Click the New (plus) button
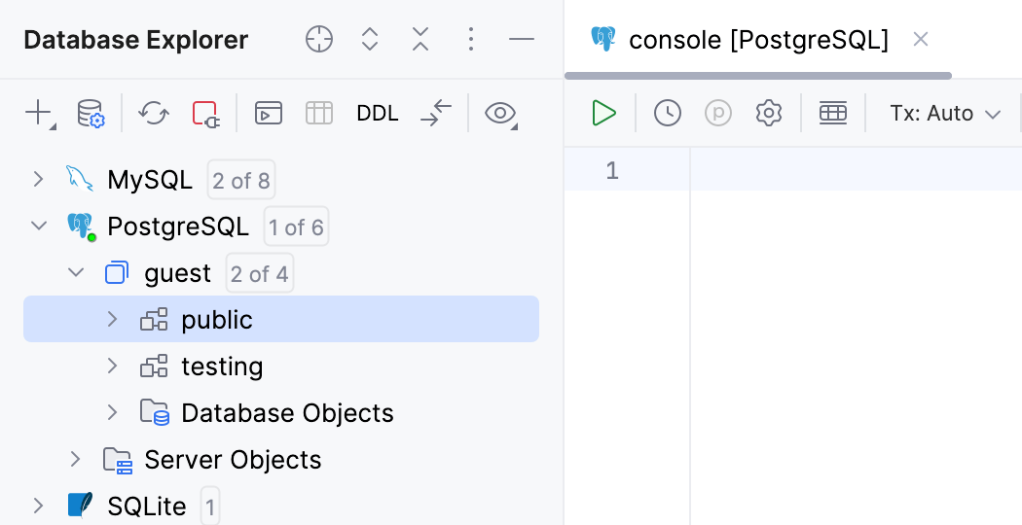 38,113
